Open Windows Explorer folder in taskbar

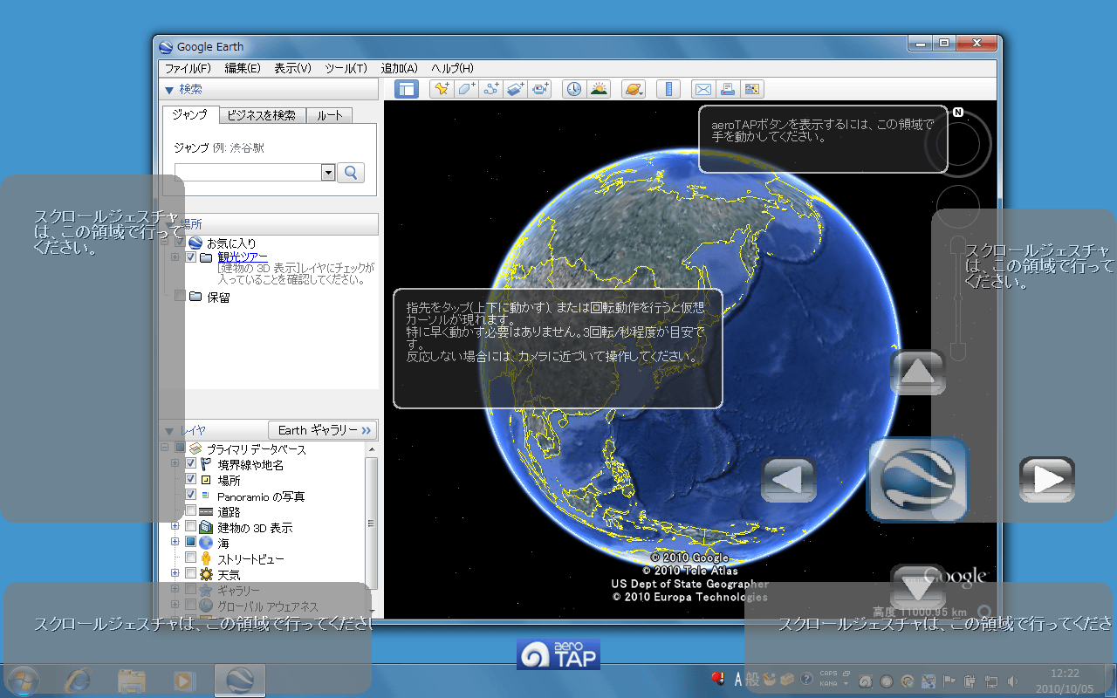point(132,681)
